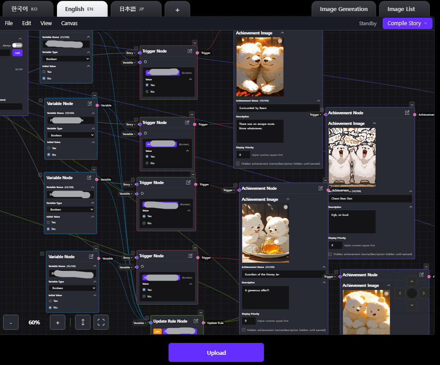Select No for Variable Node 22/100 initial value
The width and height of the screenshot is (440, 365).
tap(48, 229)
